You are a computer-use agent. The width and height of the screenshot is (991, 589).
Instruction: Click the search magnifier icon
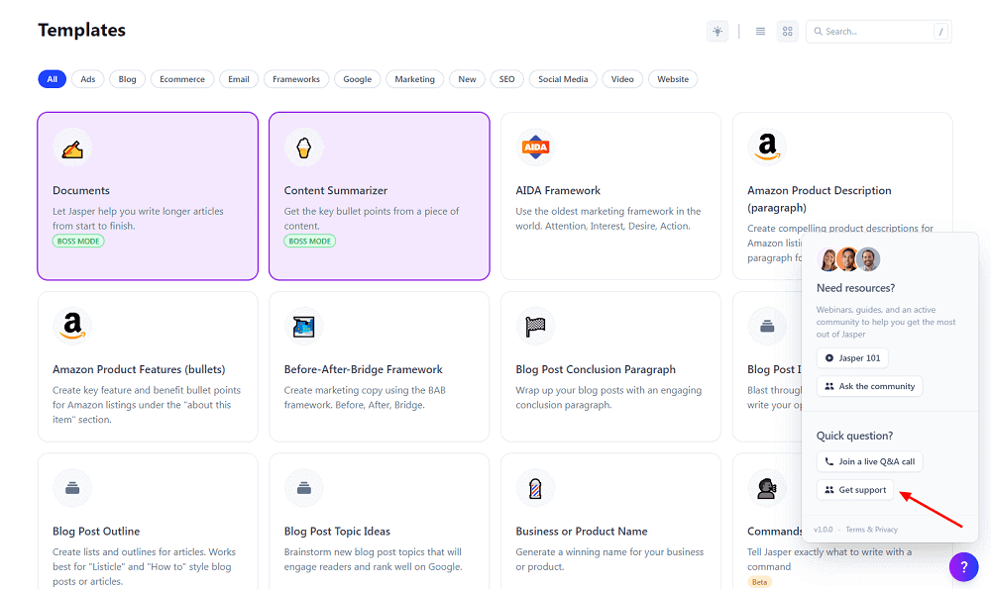coord(818,31)
